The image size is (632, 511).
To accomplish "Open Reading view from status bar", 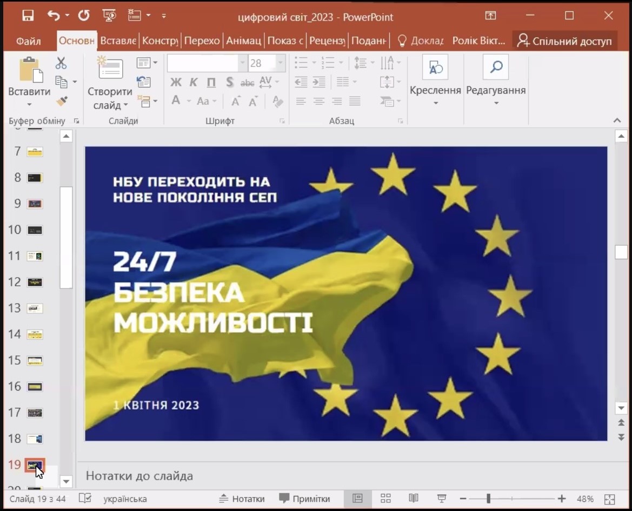I will 414,499.
